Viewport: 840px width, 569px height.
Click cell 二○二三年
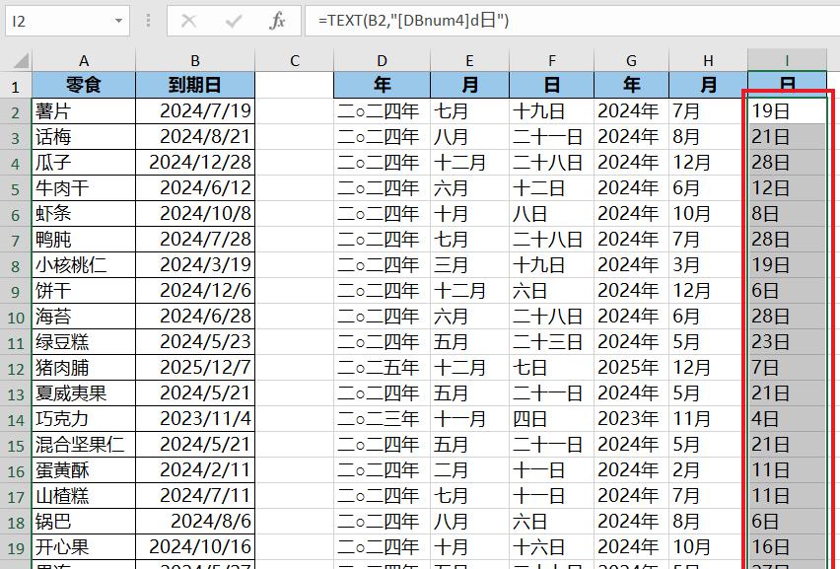pyautogui.click(x=382, y=418)
